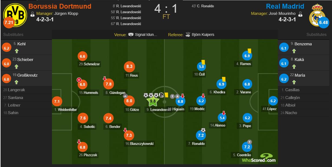The height and width of the screenshot is (167, 332).
Task: Click the yellow card above Ramos
Action: click(x=249, y=50)
